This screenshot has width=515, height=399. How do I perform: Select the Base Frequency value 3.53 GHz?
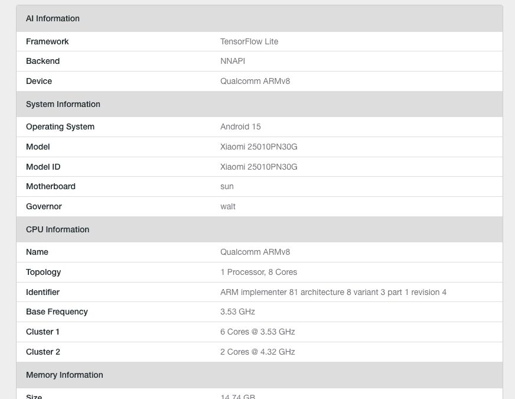237,312
